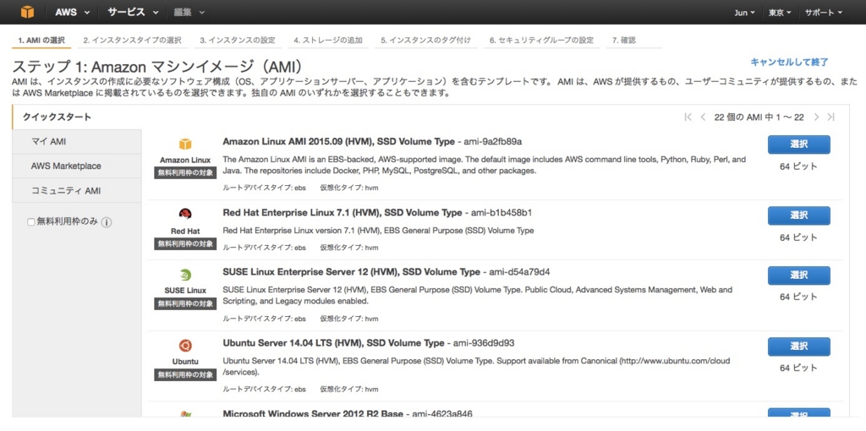The image size is (866, 431).
Task: Click 無料利用枠の対象 badge under Red Hat
Action: (x=185, y=243)
